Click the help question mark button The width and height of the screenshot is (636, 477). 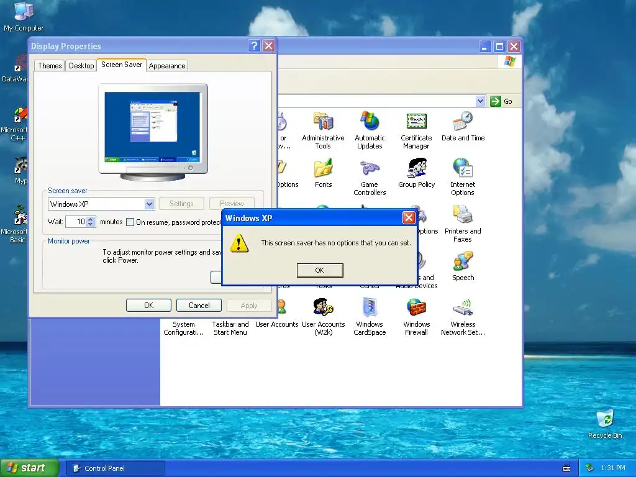coord(254,46)
